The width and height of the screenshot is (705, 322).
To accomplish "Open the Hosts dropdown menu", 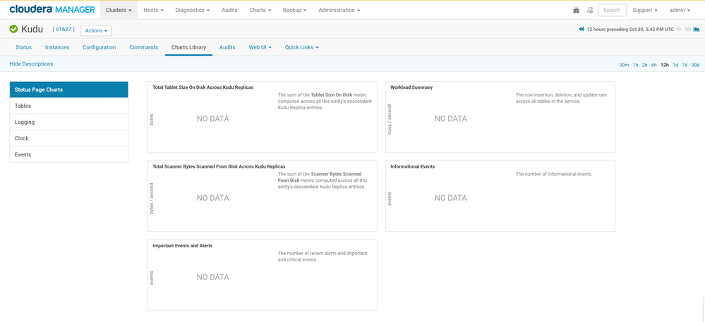I will tap(153, 10).
